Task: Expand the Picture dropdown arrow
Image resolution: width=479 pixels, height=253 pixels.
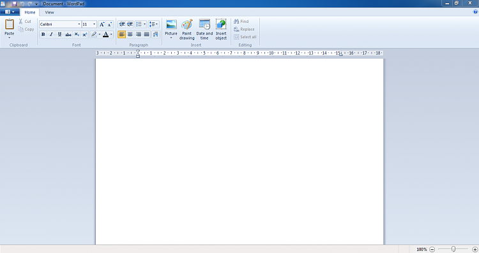Action: (x=171, y=38)
